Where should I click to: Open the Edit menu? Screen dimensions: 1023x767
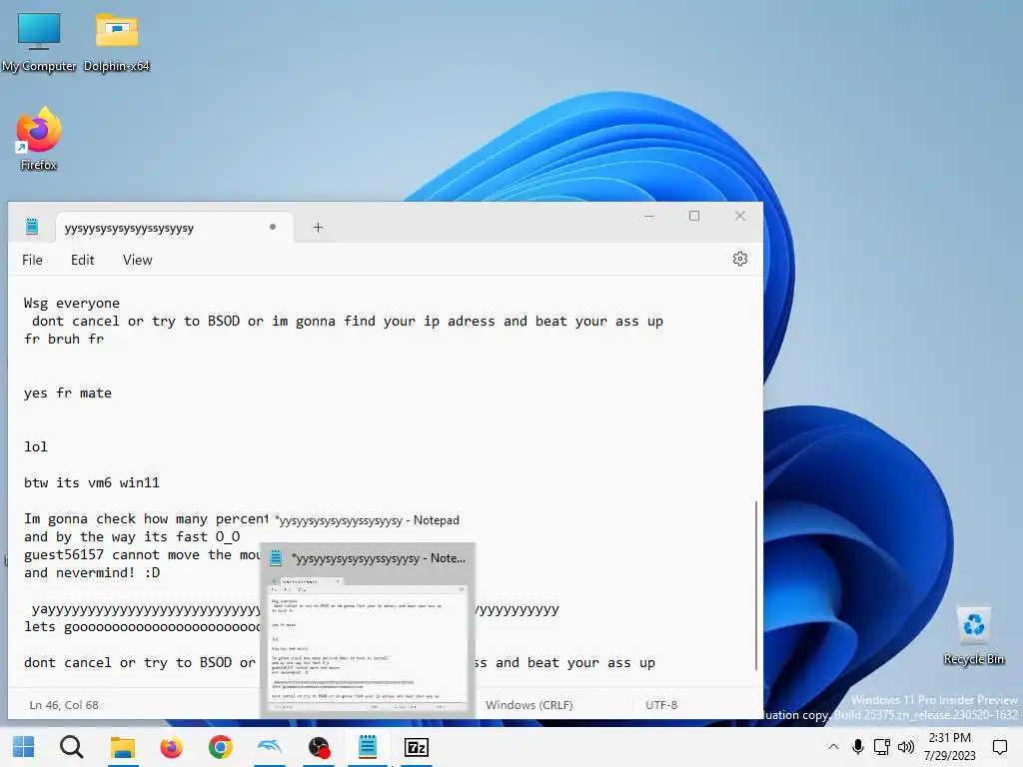coord(82,260)
